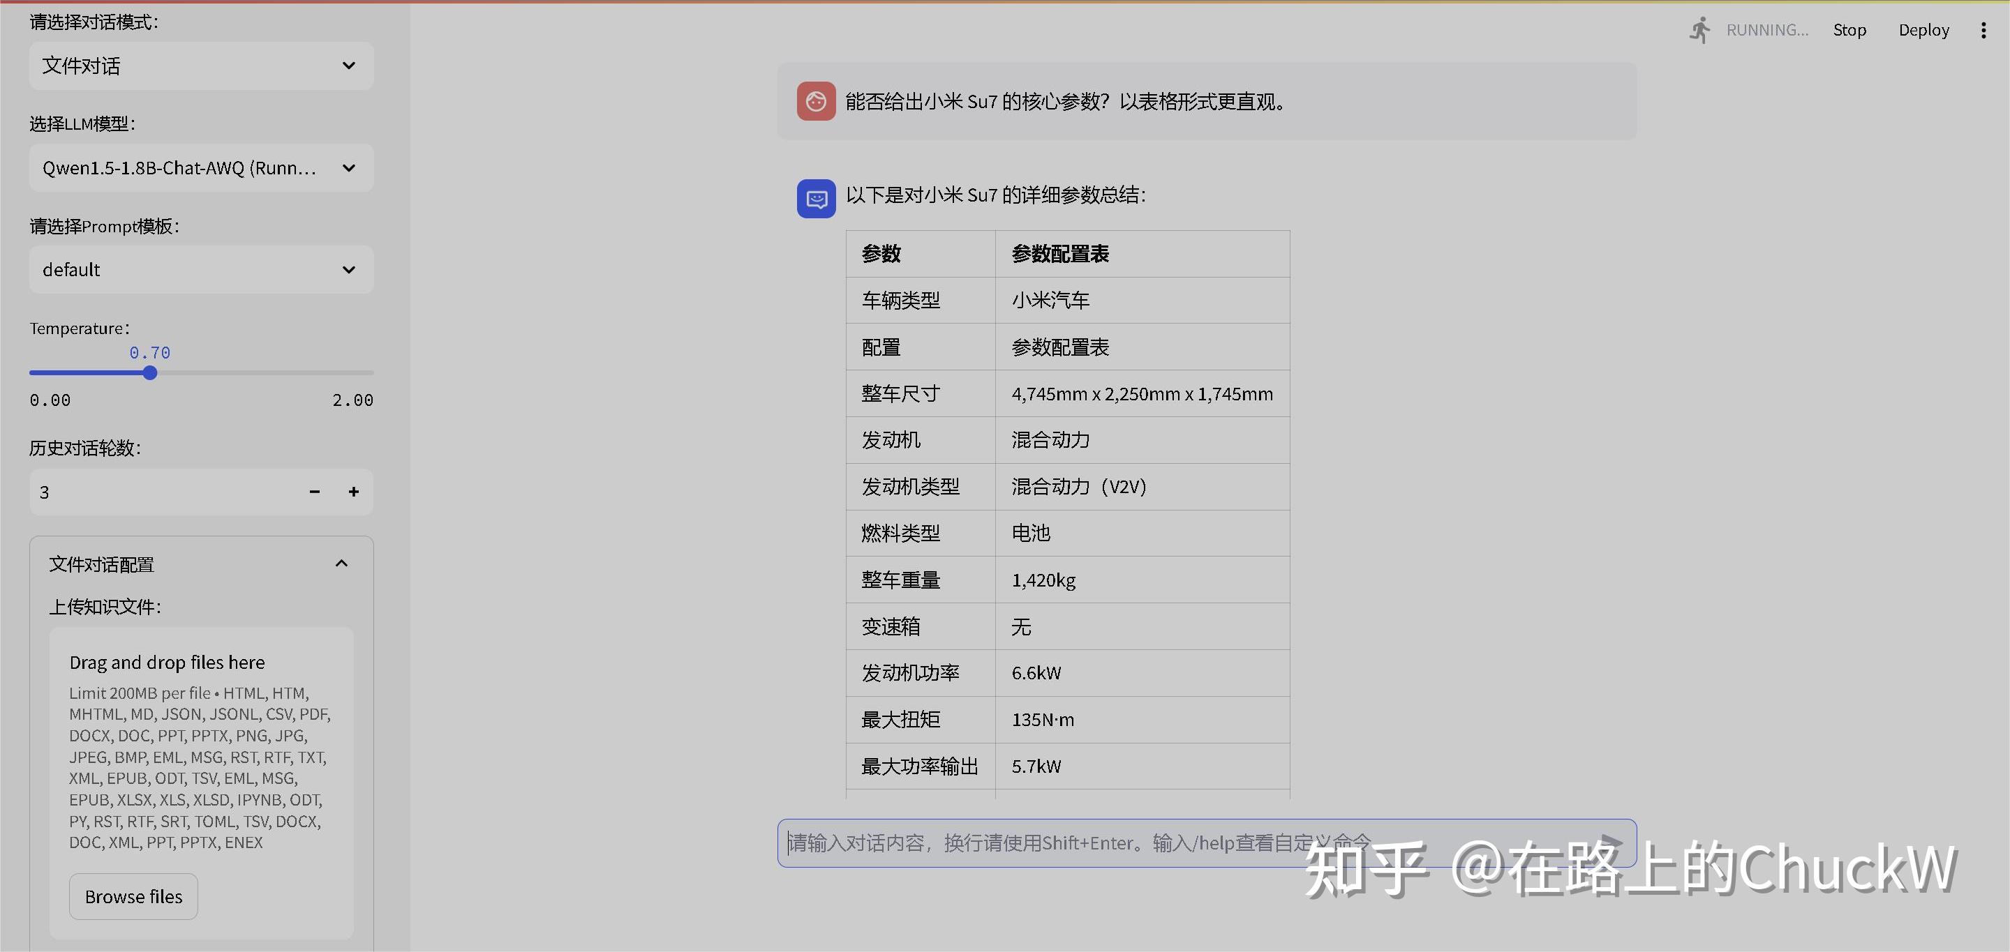Open the Prompt template dropdown showing default
2010x952 pixels.
click(x=200, y=270)
